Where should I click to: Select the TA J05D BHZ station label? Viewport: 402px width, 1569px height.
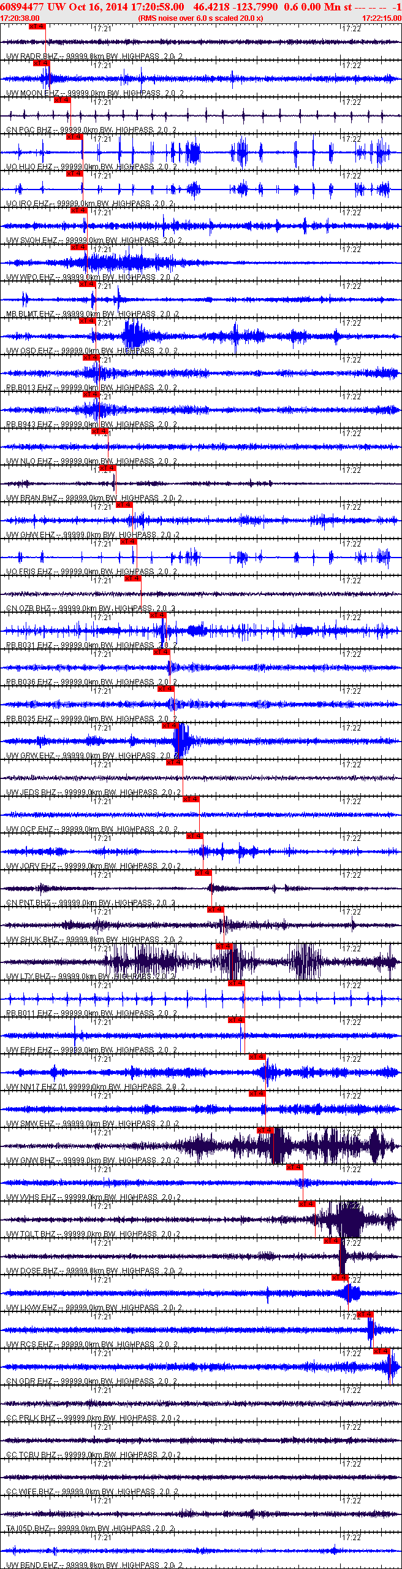point(28,1529)
